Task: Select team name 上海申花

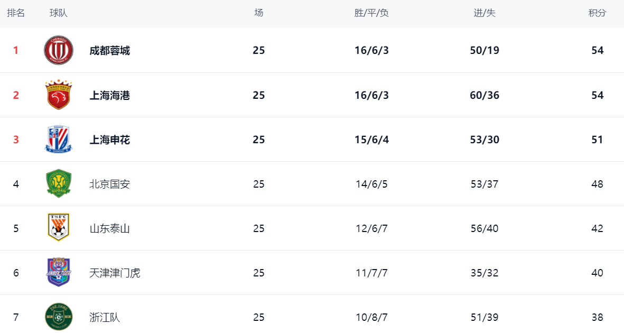Action: pyautogui.click(x=109, y=140)
